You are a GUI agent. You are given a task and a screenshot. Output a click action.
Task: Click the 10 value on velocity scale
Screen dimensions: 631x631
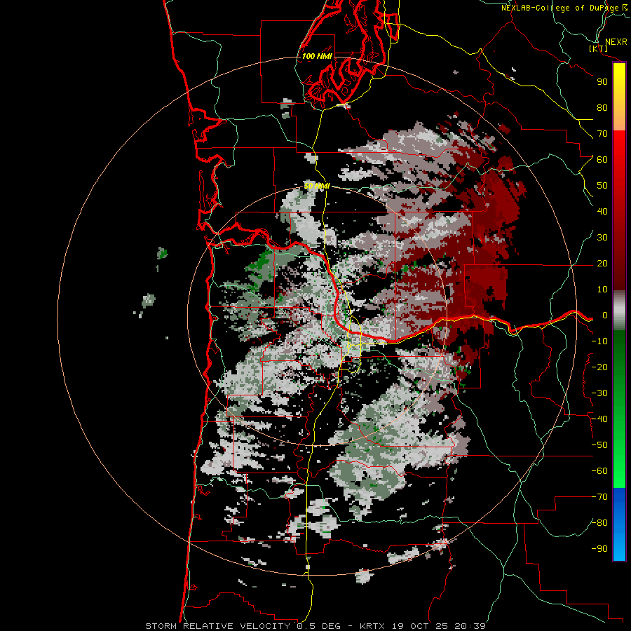tap(602, 290)
